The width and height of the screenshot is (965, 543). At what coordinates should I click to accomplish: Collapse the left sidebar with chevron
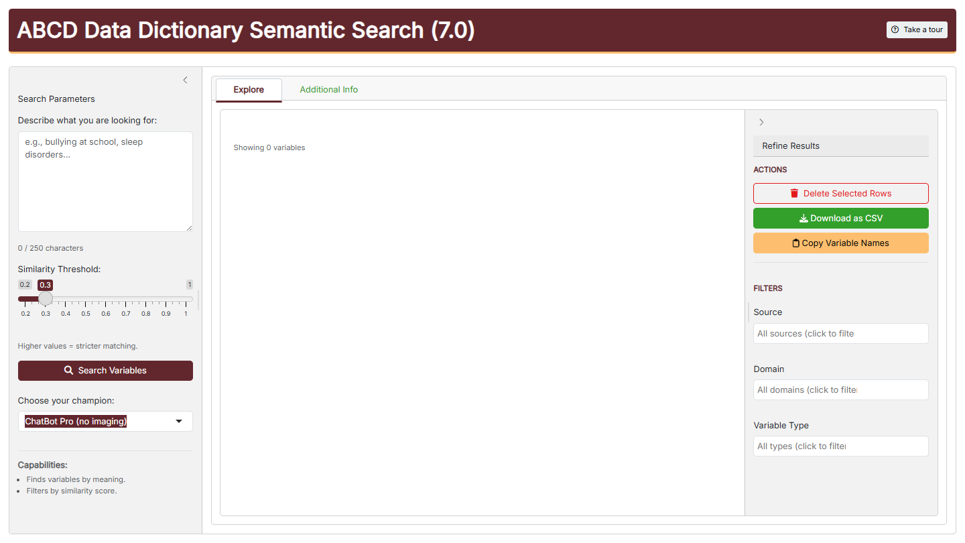[186, 80]
